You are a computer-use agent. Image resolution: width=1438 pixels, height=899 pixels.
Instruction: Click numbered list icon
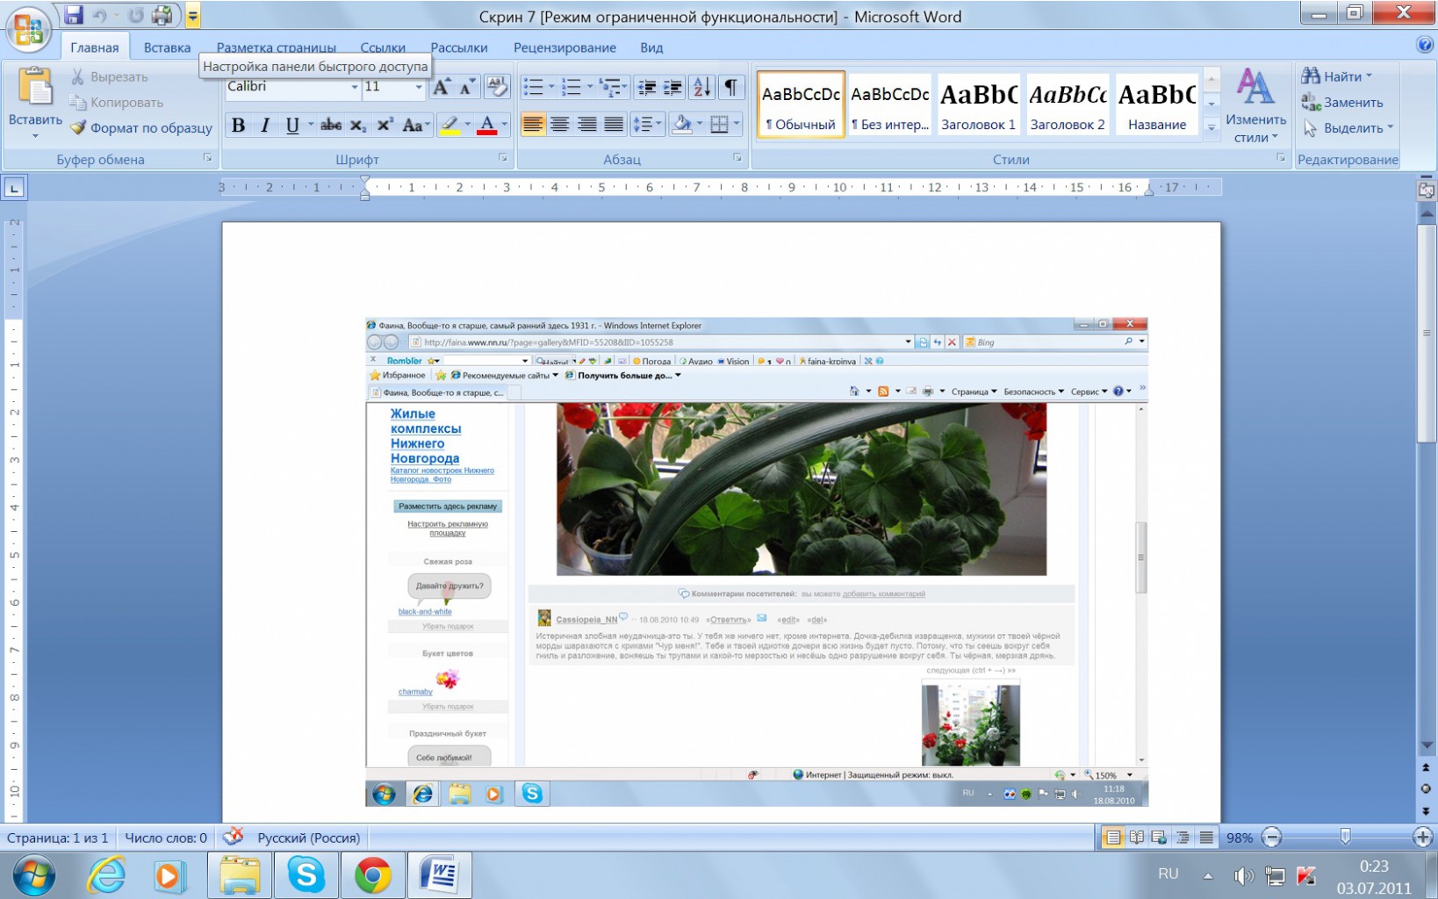click(x=572, y=86)
